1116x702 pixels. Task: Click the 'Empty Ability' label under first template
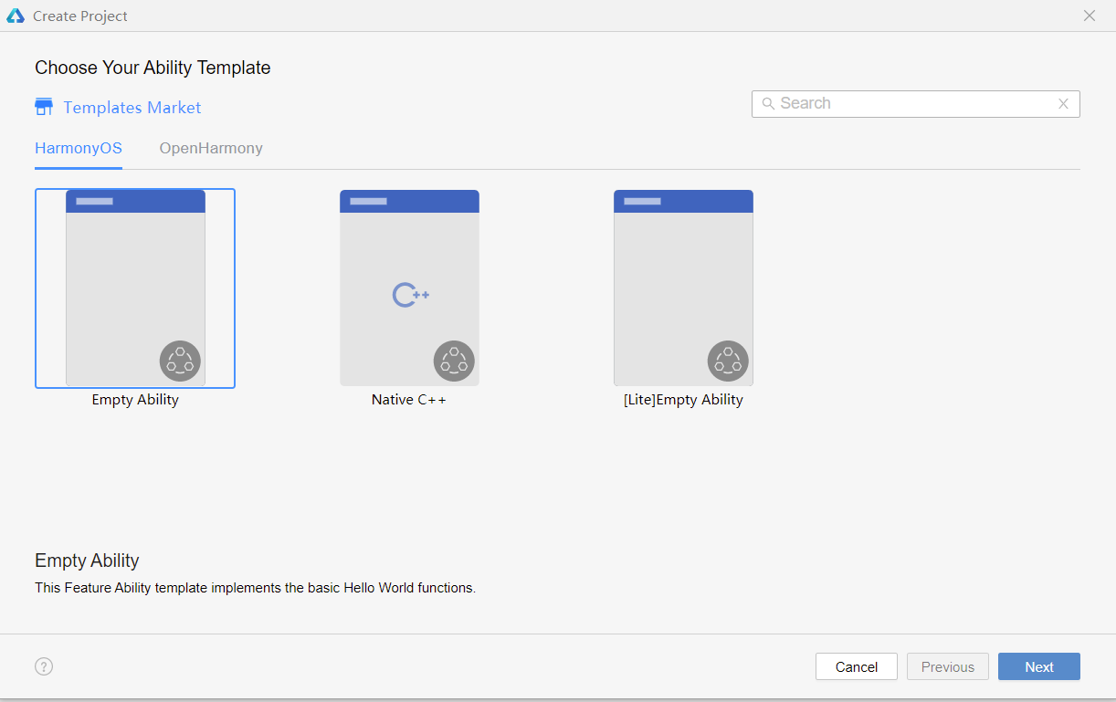[135, 400]
